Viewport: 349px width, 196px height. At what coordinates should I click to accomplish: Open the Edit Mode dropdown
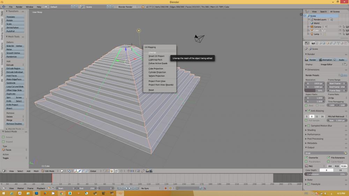(49, 171)
